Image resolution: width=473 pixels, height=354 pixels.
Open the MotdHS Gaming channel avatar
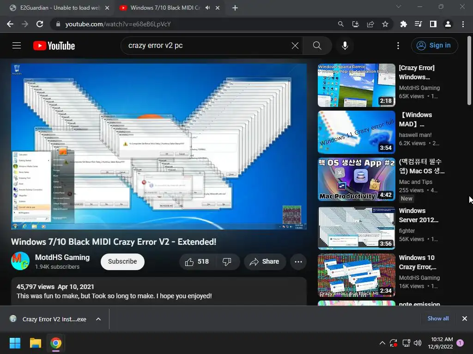click(x=20, y=261)
